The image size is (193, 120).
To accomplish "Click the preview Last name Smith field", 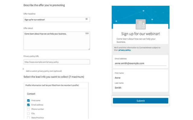I will pyautogui.click(x=141, y=88).
